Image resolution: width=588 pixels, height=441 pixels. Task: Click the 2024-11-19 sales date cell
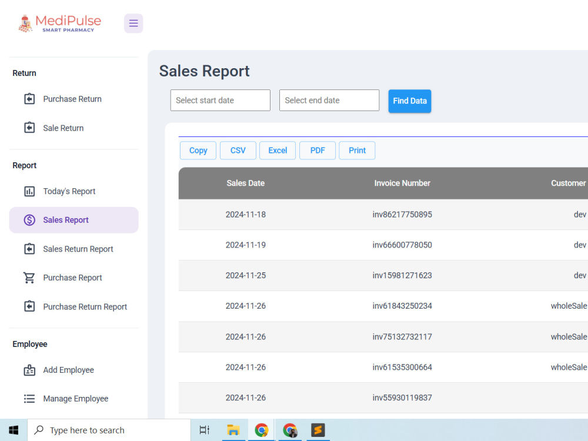[246, 245]
